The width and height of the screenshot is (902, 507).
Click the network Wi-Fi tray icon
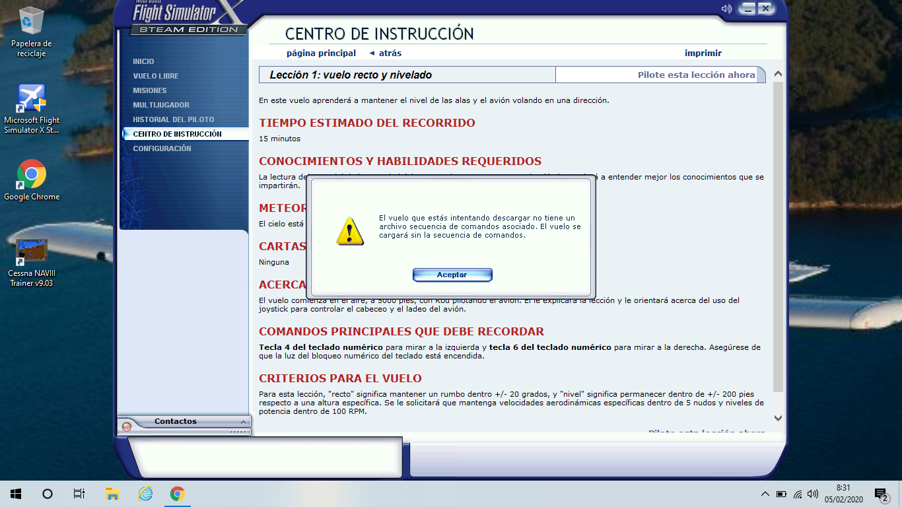coord(798,494)
